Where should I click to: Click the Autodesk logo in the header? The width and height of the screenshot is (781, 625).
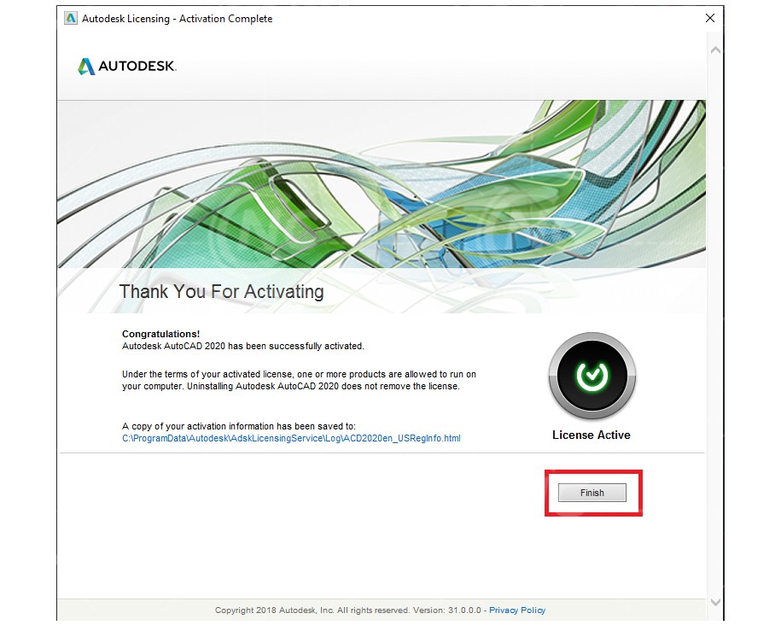tap(126, 67)
